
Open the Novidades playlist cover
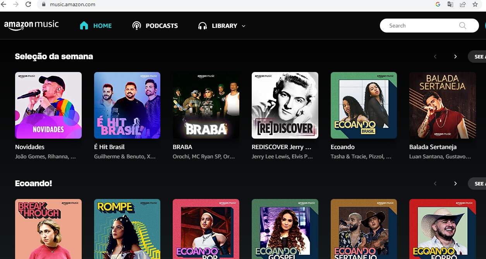pyautogui.click(x=48, y=105)
